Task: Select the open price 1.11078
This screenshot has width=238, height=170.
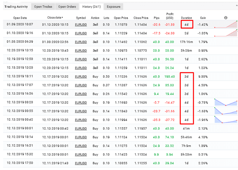Action: (x=121, y=25)
